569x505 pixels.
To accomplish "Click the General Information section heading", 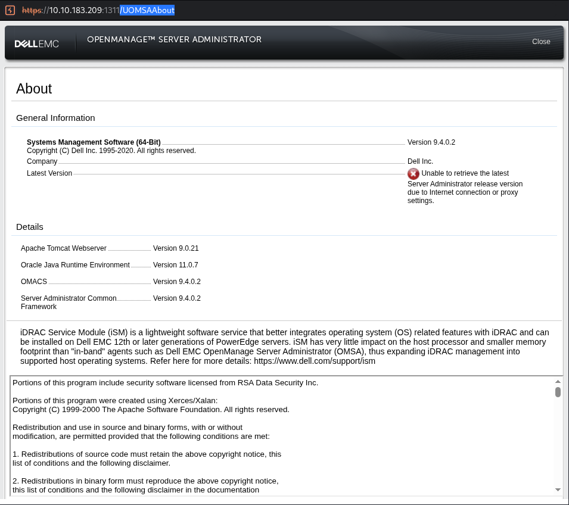I will pos(55,118).
